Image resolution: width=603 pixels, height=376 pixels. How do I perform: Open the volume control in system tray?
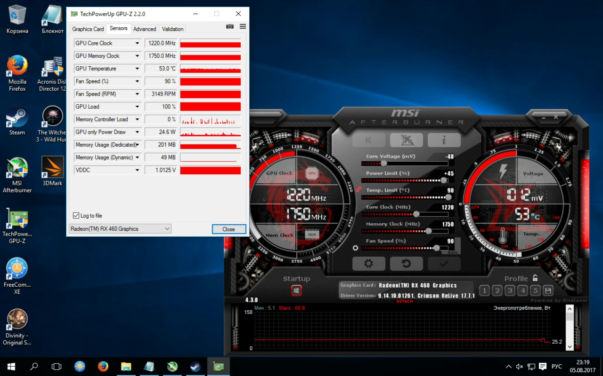point(520,366)
